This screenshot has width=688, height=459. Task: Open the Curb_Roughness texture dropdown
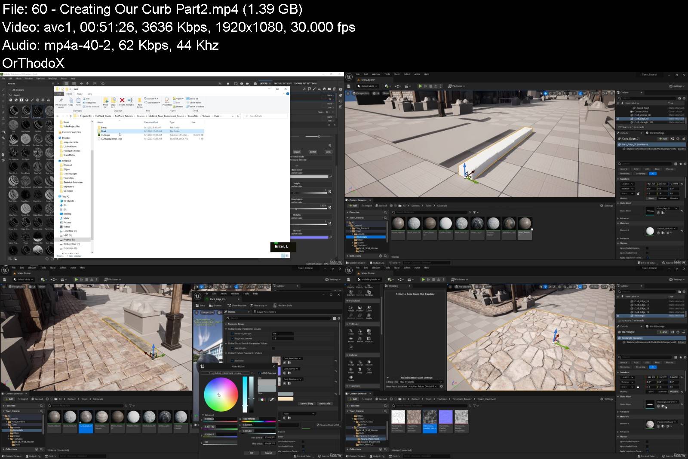pyautogui.click(x=293, y=379)
